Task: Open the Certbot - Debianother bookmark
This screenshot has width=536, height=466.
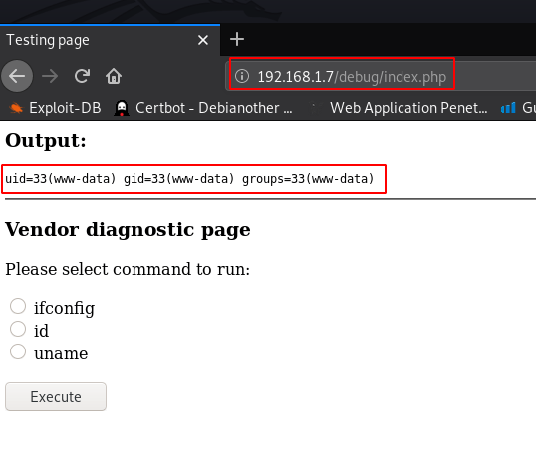Action: [x=203, y=108]
